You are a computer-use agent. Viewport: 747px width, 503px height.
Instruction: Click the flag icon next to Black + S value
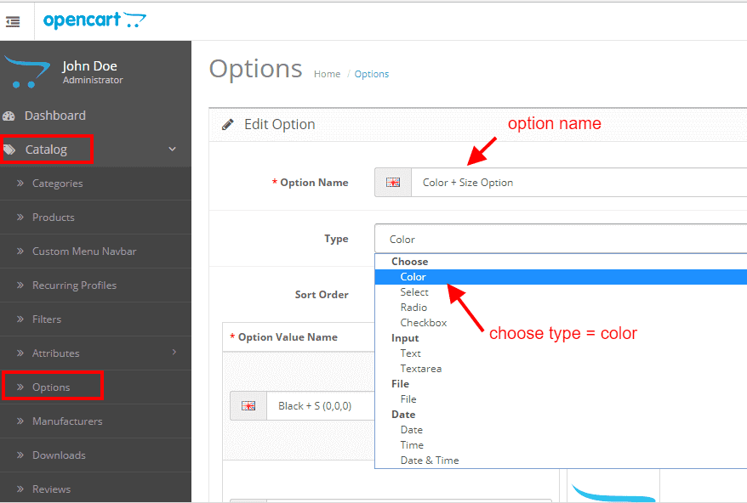pyautogui.click(x=248, y=406)
